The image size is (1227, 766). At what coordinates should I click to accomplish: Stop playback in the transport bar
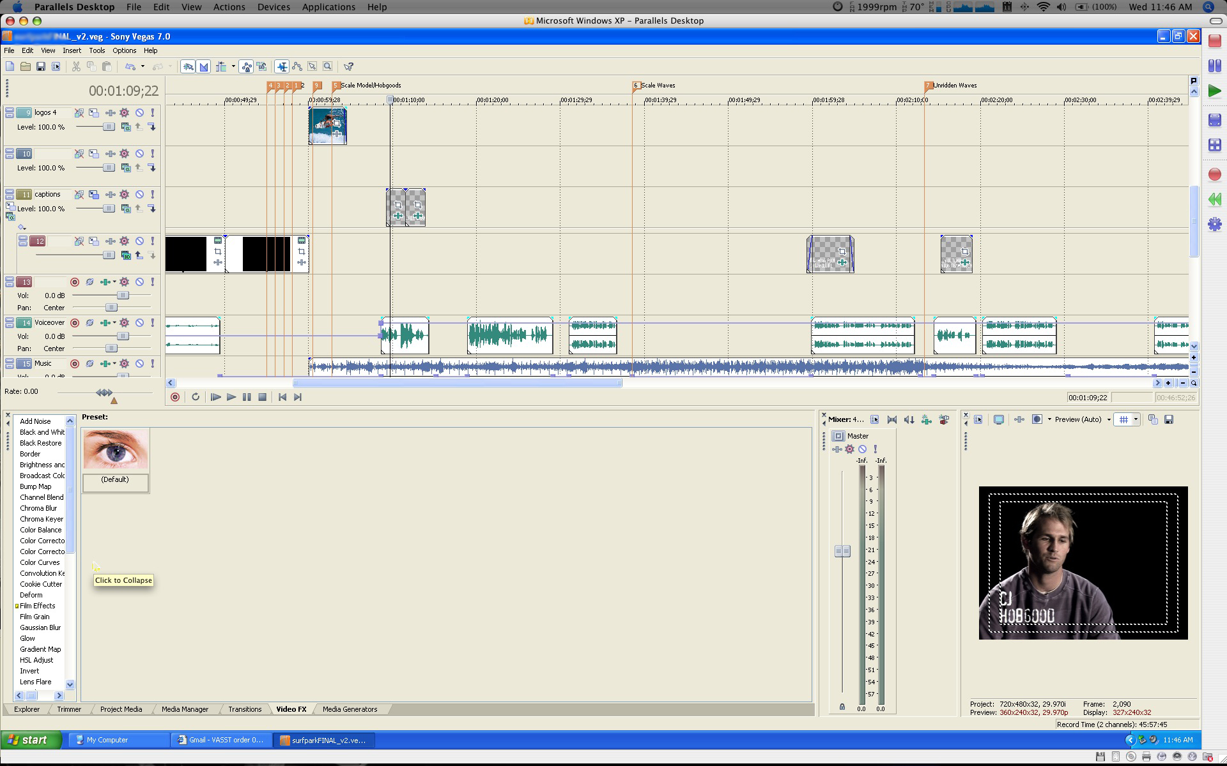coord(262,397)
